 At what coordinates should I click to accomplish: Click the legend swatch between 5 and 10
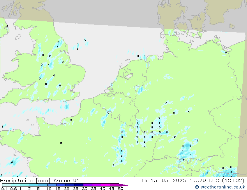tap(42, 185)
